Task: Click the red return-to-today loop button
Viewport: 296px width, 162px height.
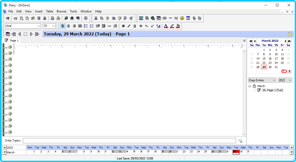Action: coord(284,71)
